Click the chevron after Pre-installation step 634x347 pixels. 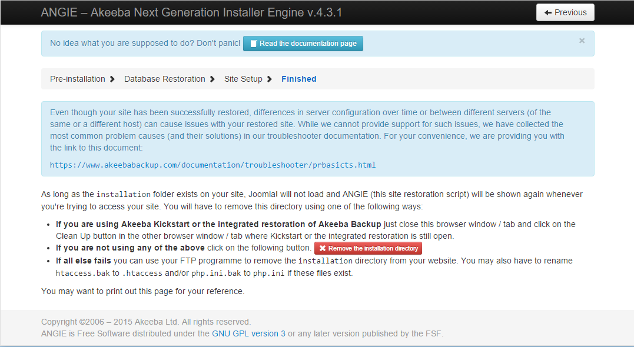click(112, 79)
